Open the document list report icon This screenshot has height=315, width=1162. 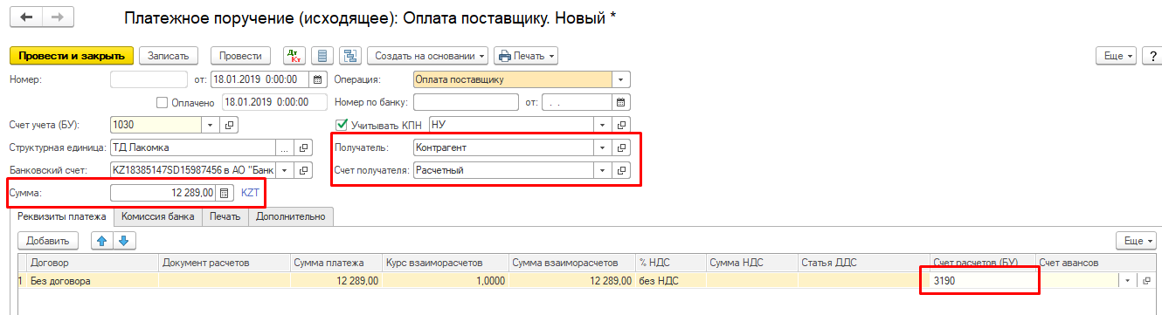[322, 56]
